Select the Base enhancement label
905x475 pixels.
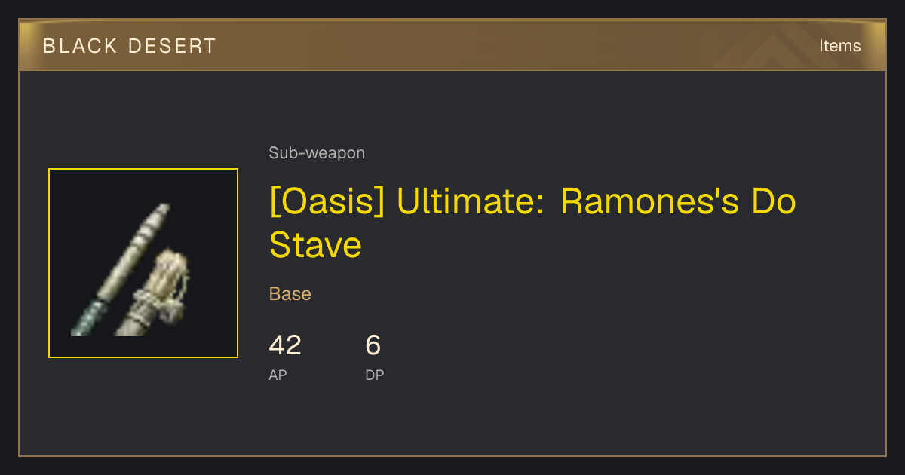[290, 294]
